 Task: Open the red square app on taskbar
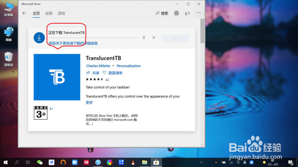(x=86, y=162)
